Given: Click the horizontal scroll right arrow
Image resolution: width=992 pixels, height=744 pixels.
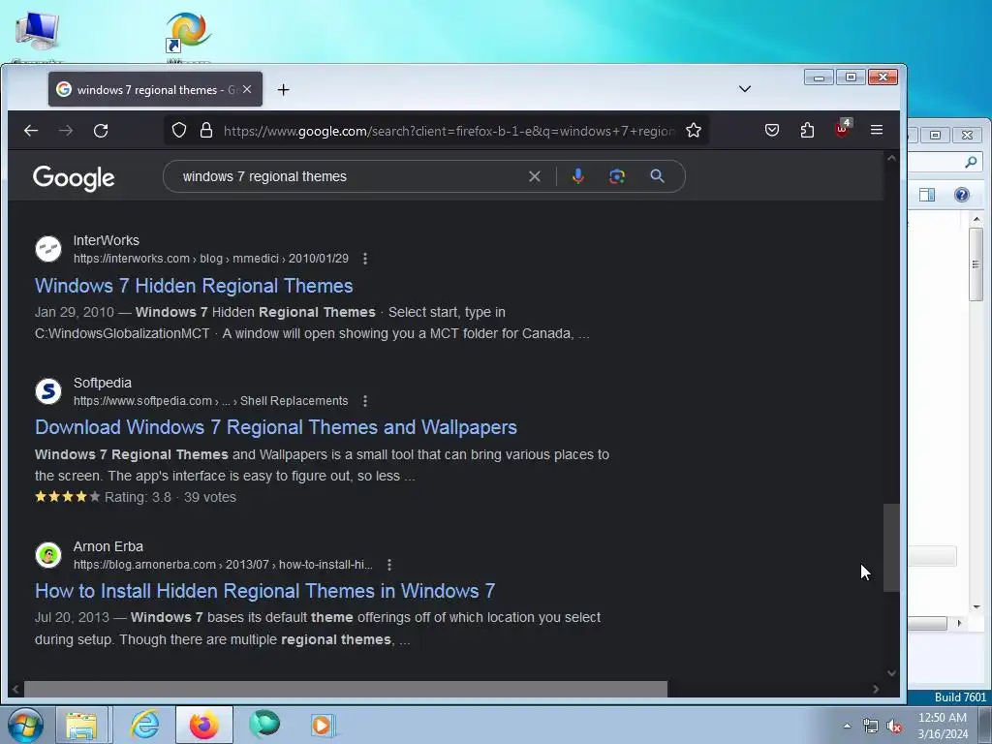Looking at the screenshot, I should (876, 689).
